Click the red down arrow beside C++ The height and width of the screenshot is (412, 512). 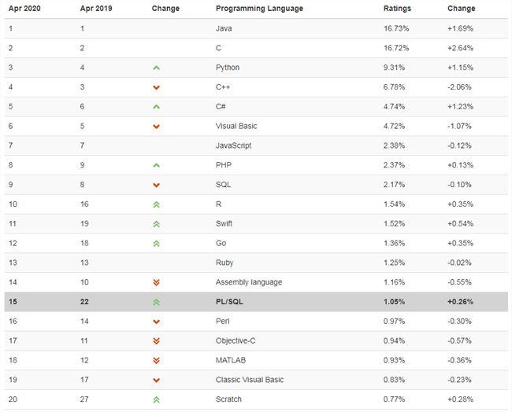tap(156, 87)
